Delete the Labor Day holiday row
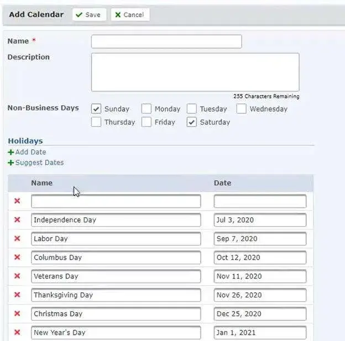Screen dimensions: 345x341 coord(17,239)
